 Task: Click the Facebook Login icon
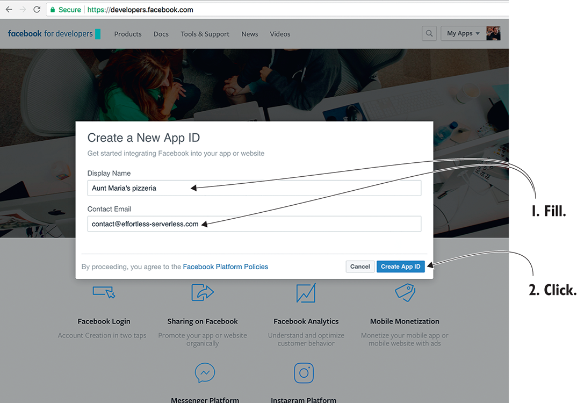click(104, 292)
